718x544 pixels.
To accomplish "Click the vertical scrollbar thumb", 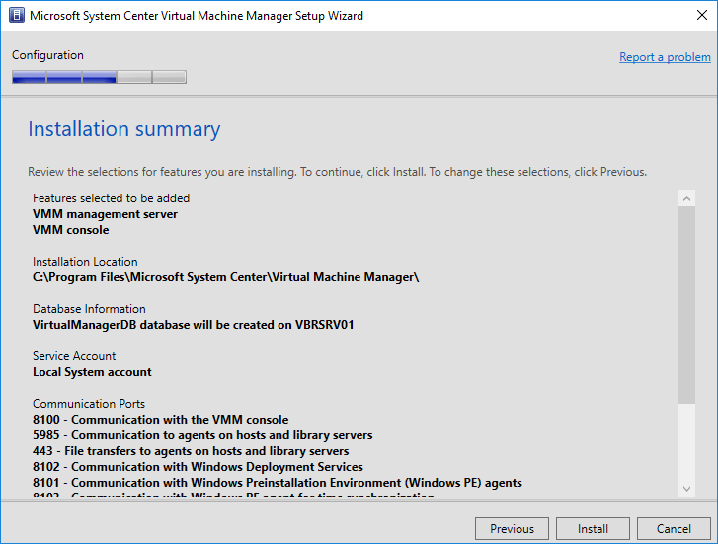I will click(x=686, y=305).
